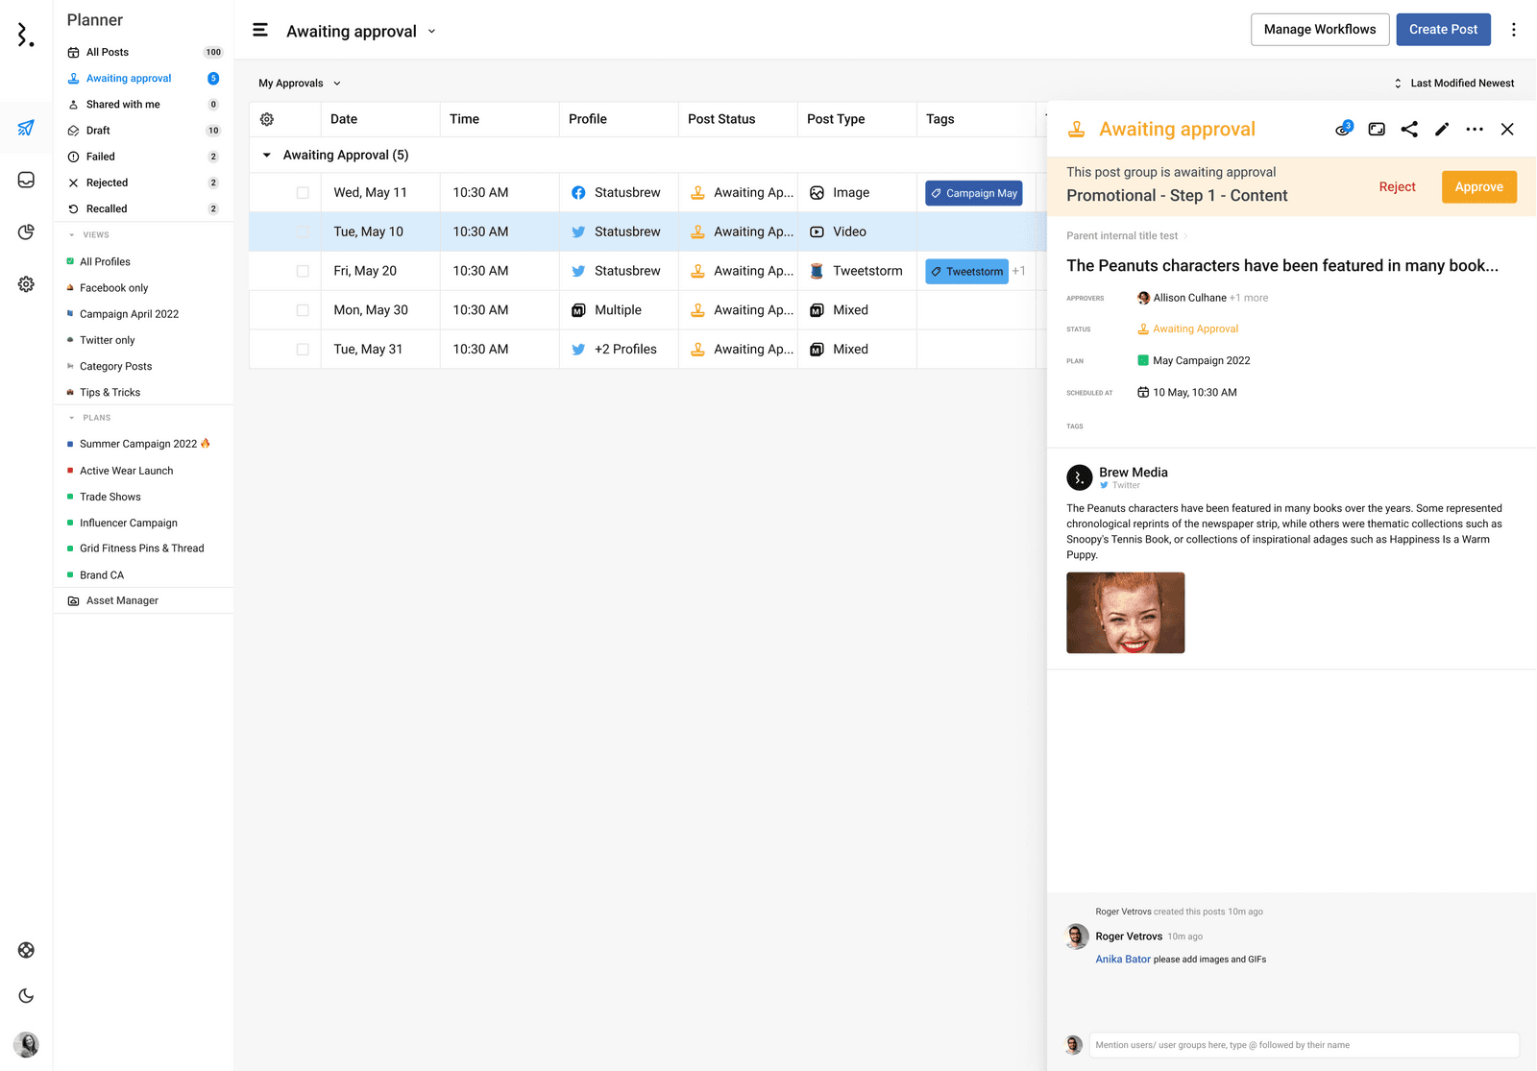Open Draft posts in sidebar
Viewport: 1537px width, 1071px height.
[98, 131]
